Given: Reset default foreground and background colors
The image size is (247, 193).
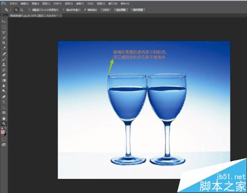Looking at the screenshot, I should [x=2, y=128].
